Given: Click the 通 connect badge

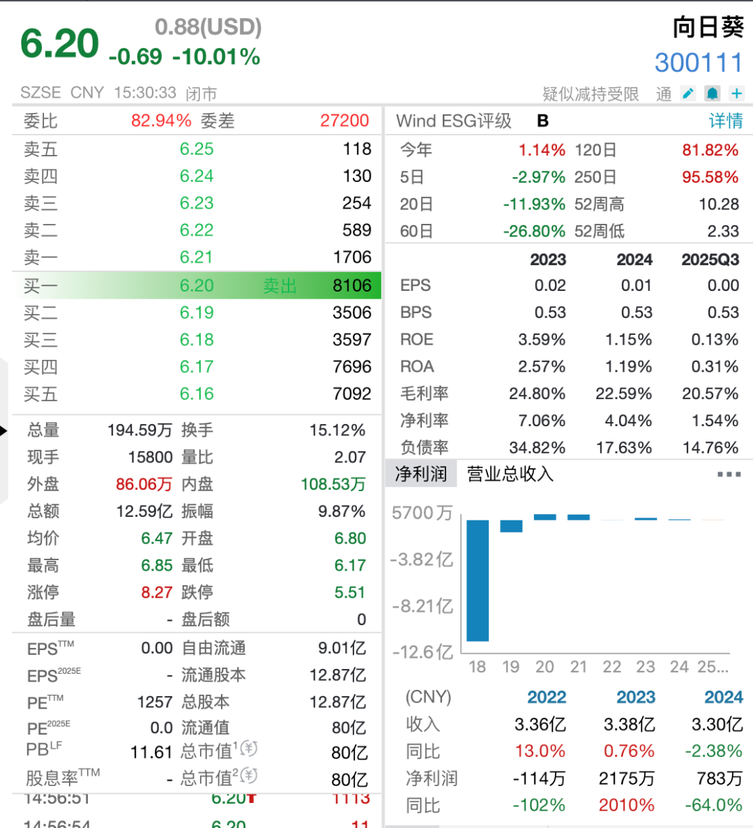Looking at the screenshot, I should [x=664, y=94].
